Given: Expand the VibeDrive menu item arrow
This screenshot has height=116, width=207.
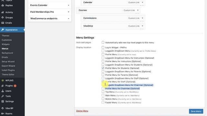Looking at the screenshot, I should tap(142, 26).
